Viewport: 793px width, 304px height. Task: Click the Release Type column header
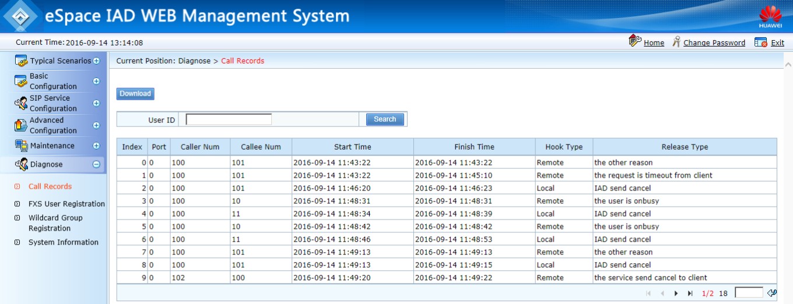685,147
